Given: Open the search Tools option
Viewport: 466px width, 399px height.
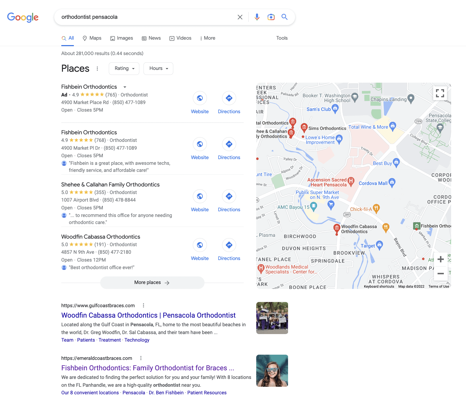Looking at the screenshot, I should point(282,38).
